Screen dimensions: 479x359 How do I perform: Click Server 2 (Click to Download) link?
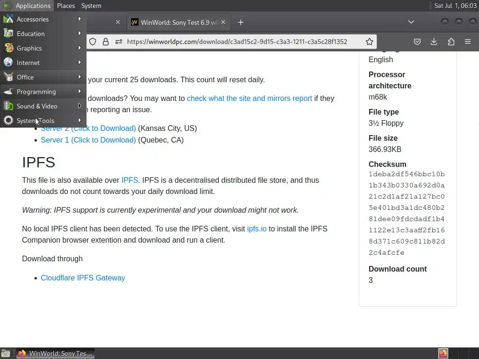(x=88, y=128)
